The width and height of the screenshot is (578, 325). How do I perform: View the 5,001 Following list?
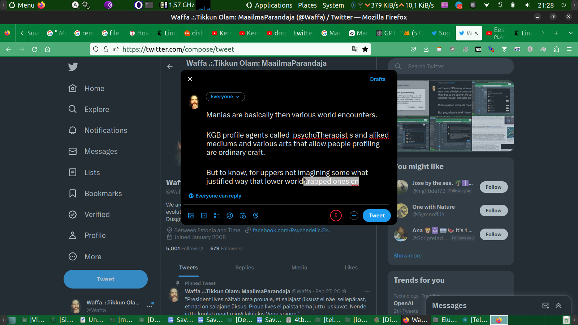(x=185, y=248)
